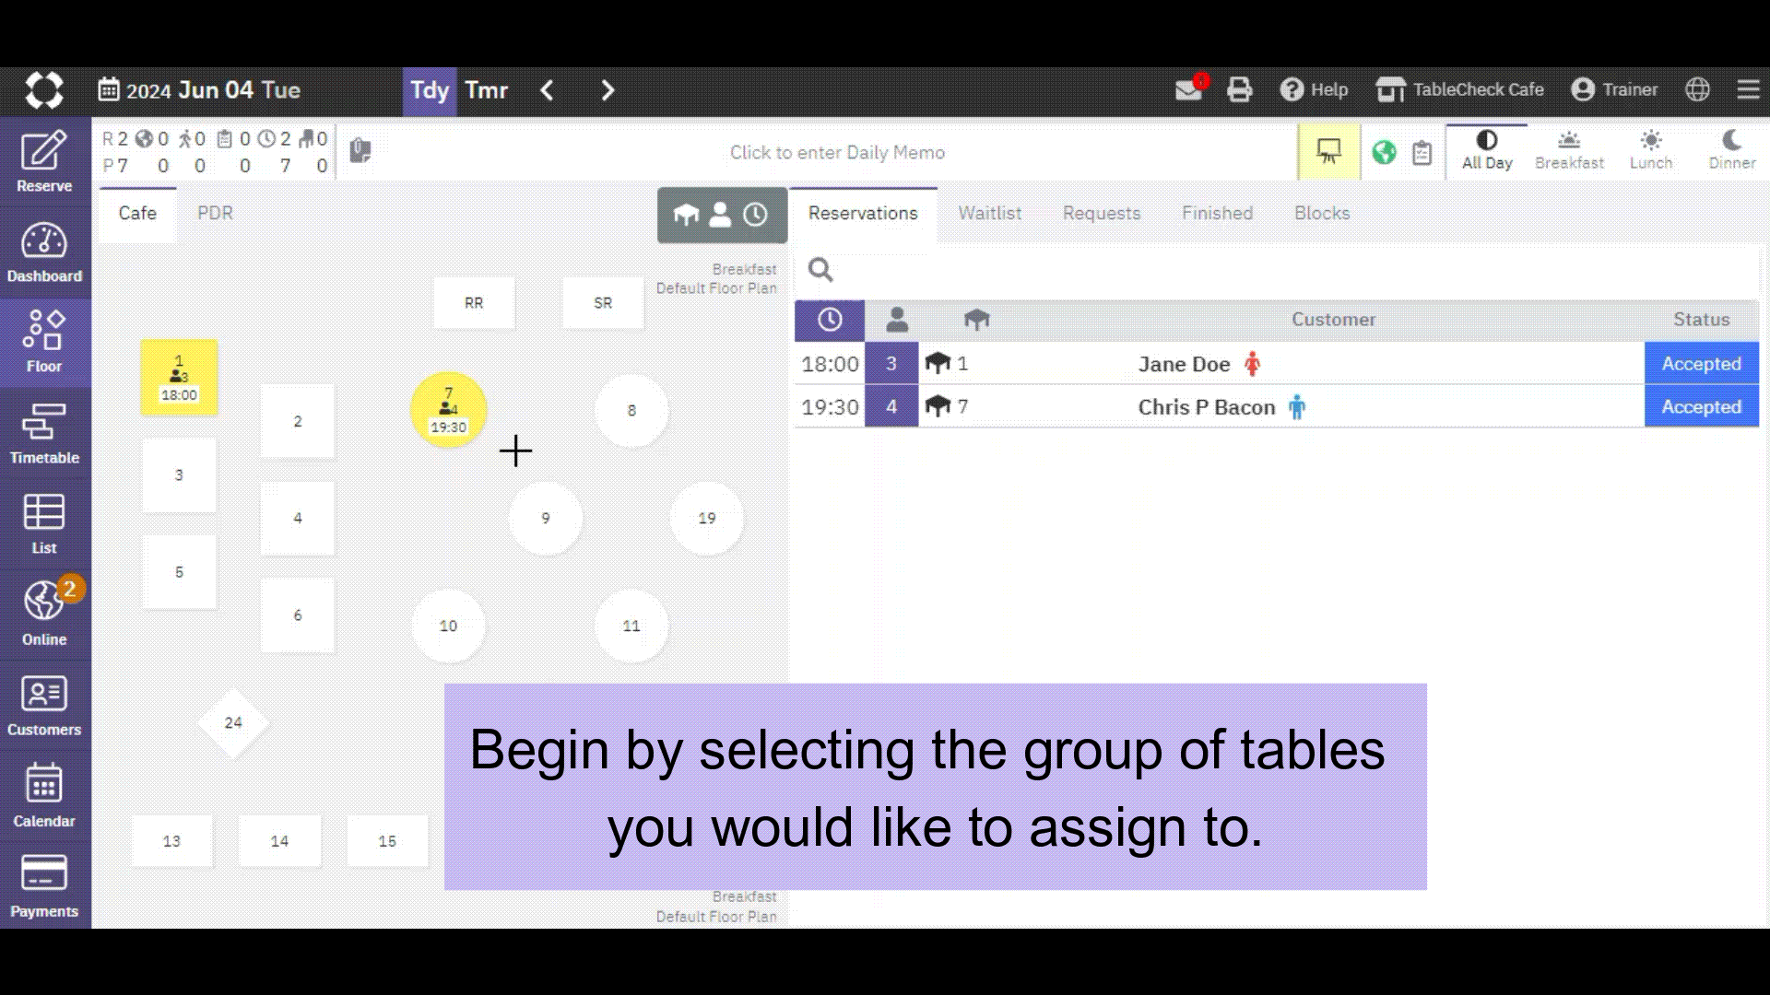Open the mail notifications envelope icon
The image size is (1770, 995).
pyautogui.click(x=1189, y=89)
